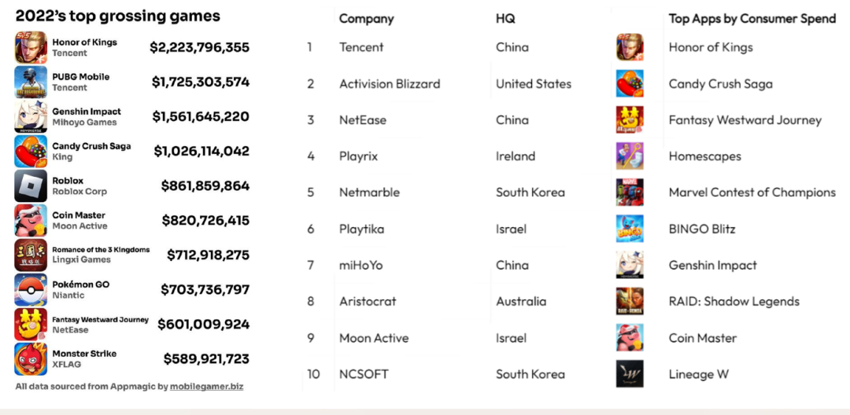Image resolution: width=850 pixels, height=415 pixels.
Task: Select the NCSOFT company row name
Action: coord(364,374)
